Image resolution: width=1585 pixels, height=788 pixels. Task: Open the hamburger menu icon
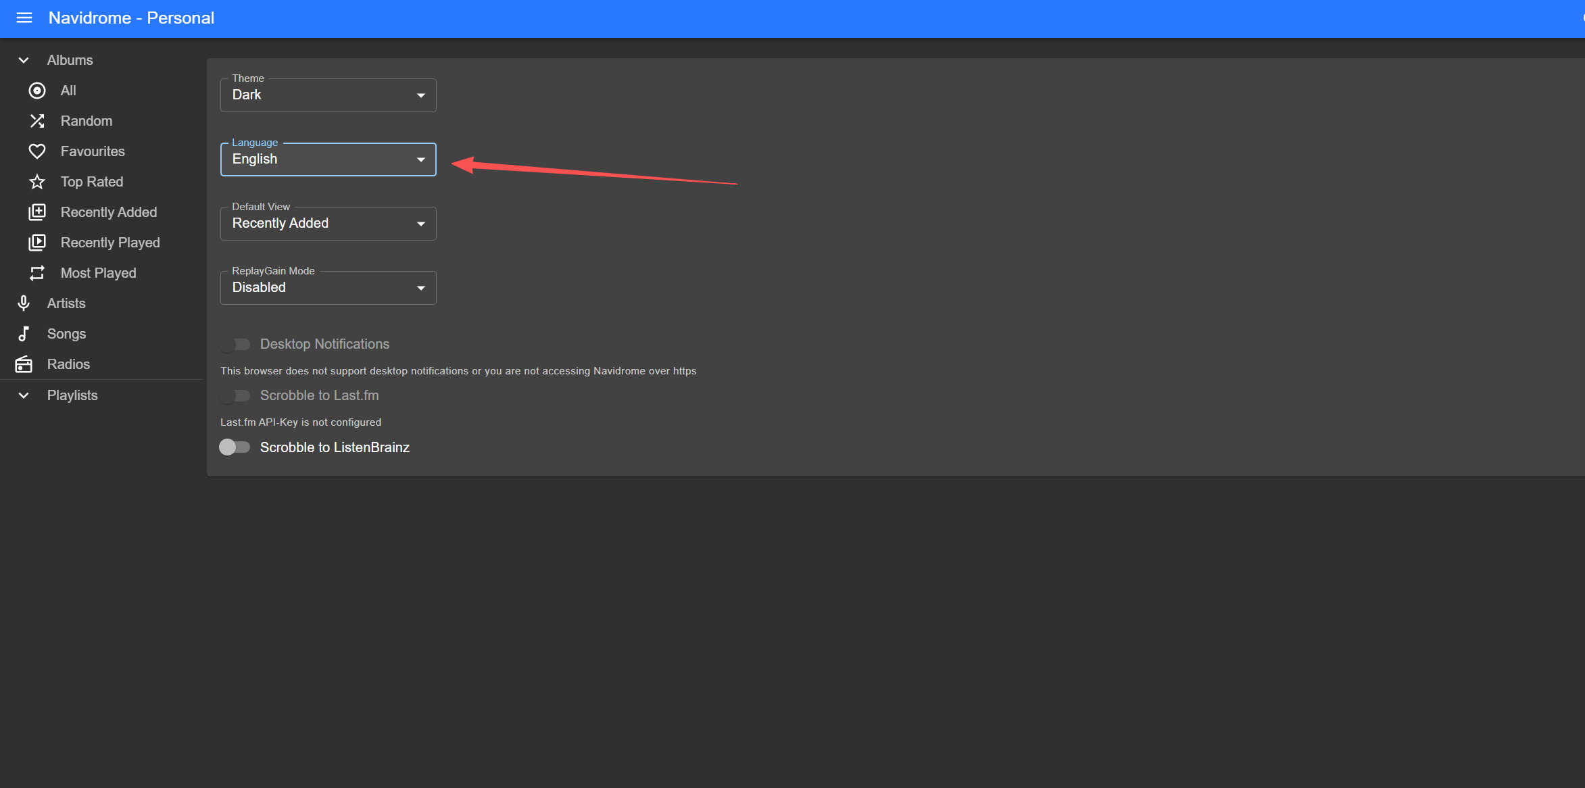(x=24, y=18)
